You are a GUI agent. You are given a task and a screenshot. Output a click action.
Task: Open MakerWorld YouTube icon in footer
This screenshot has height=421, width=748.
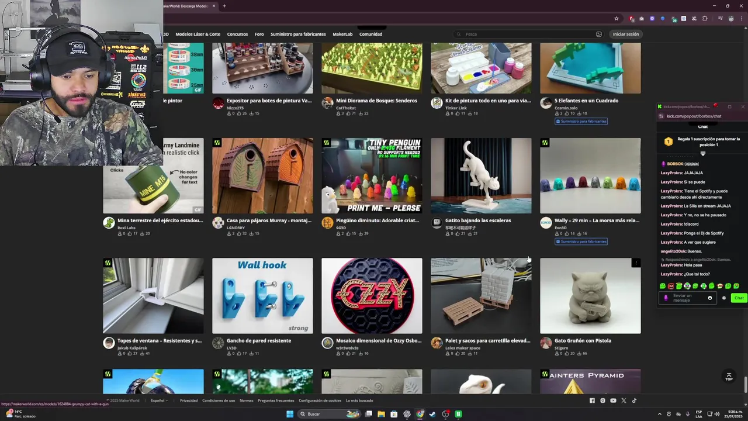[613, 401]
